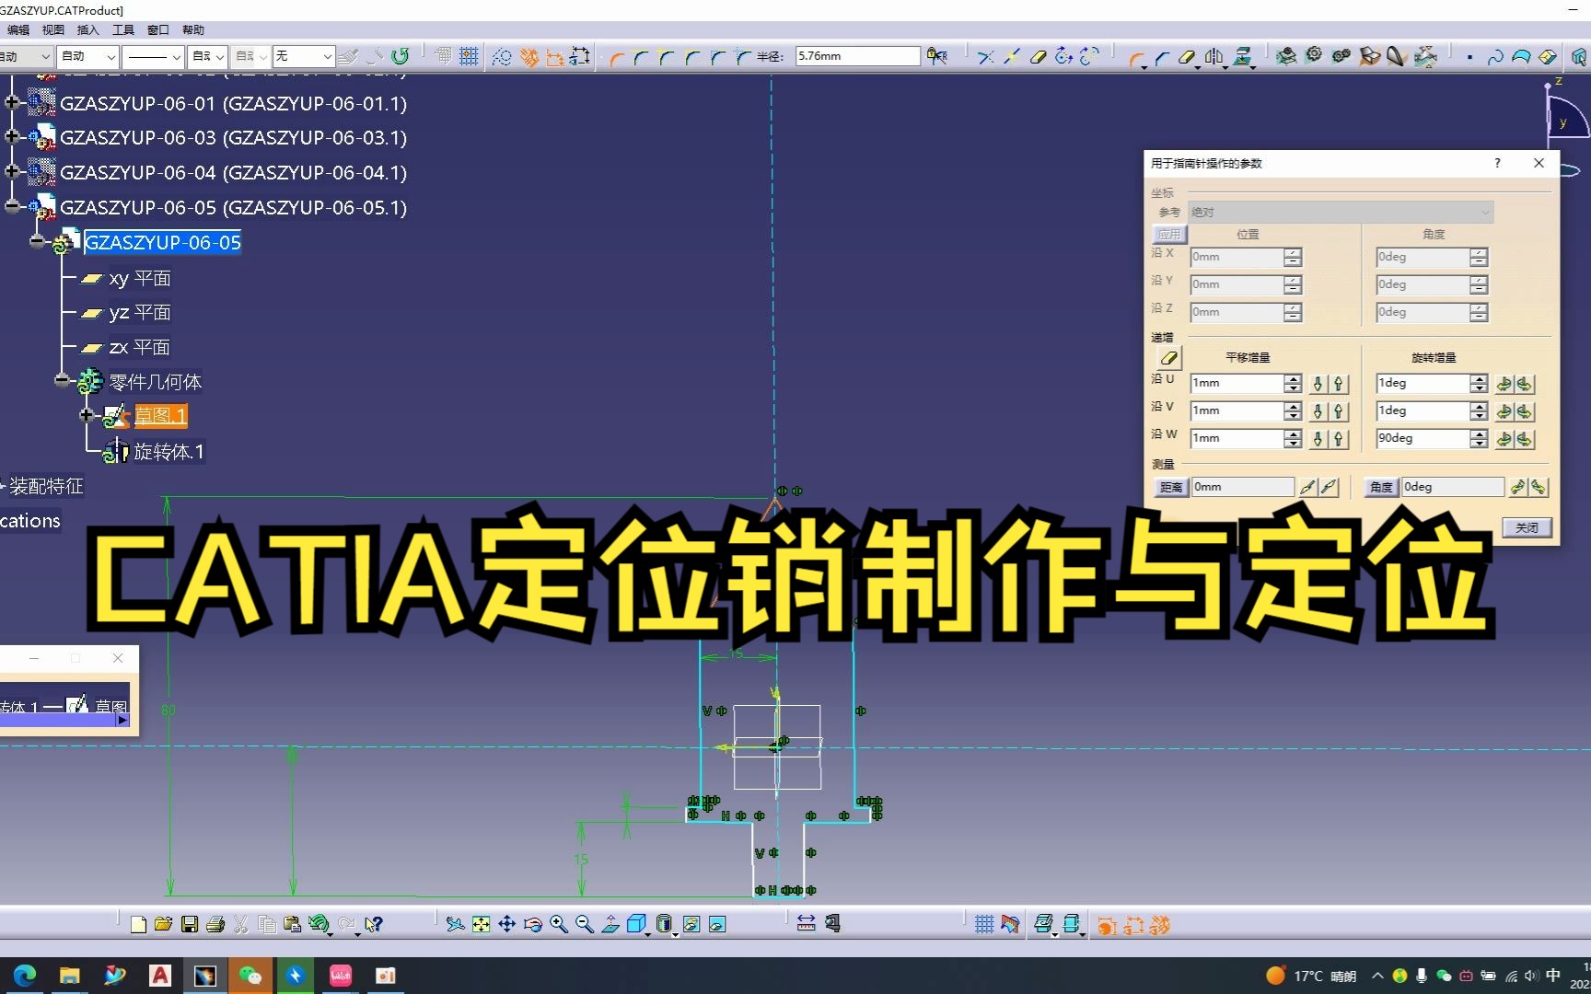This screenshot has width=1591, height=994.
Task: Toggle the first orange corner trim option
Action: pyautogui.click(x=616, y=58)
